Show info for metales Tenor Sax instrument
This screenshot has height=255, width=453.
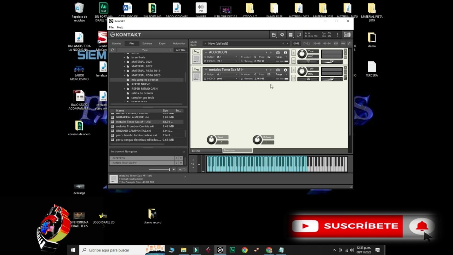coord(285,70)
